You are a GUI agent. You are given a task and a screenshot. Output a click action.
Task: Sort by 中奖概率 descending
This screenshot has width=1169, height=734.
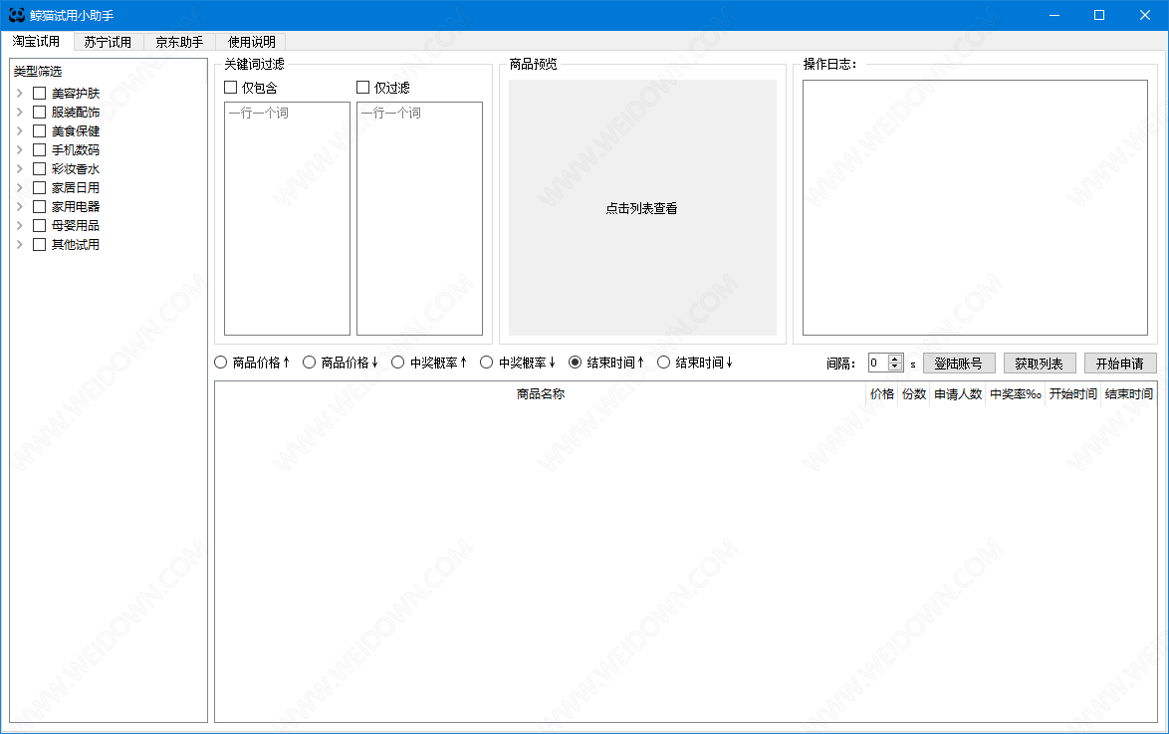point(487,363)
